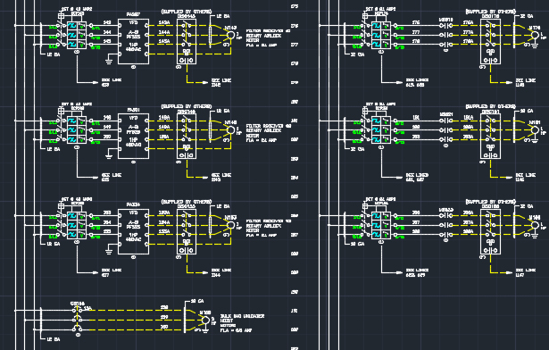Click the disconnect switch box in the bottom-right circuit
This screenshot has width=549, height=350.
click(490, 231)
